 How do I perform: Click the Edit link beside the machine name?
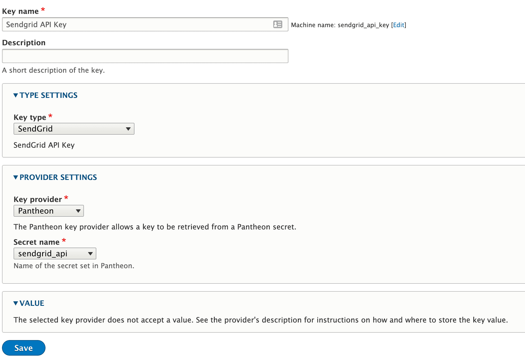tap(398, 25)
